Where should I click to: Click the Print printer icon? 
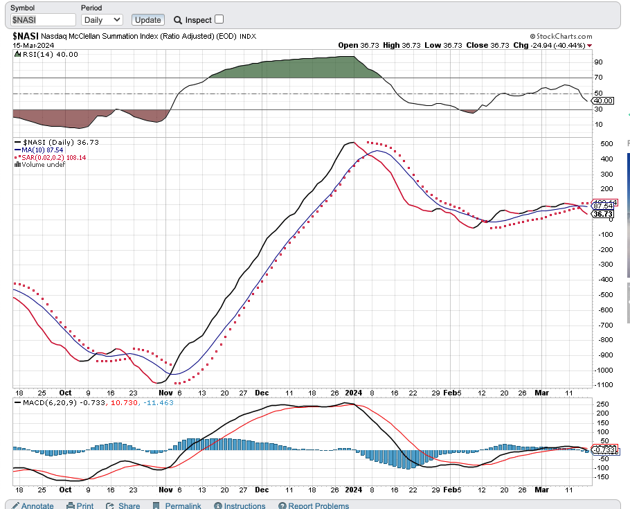pyautogui.click(x=71, y=506)
